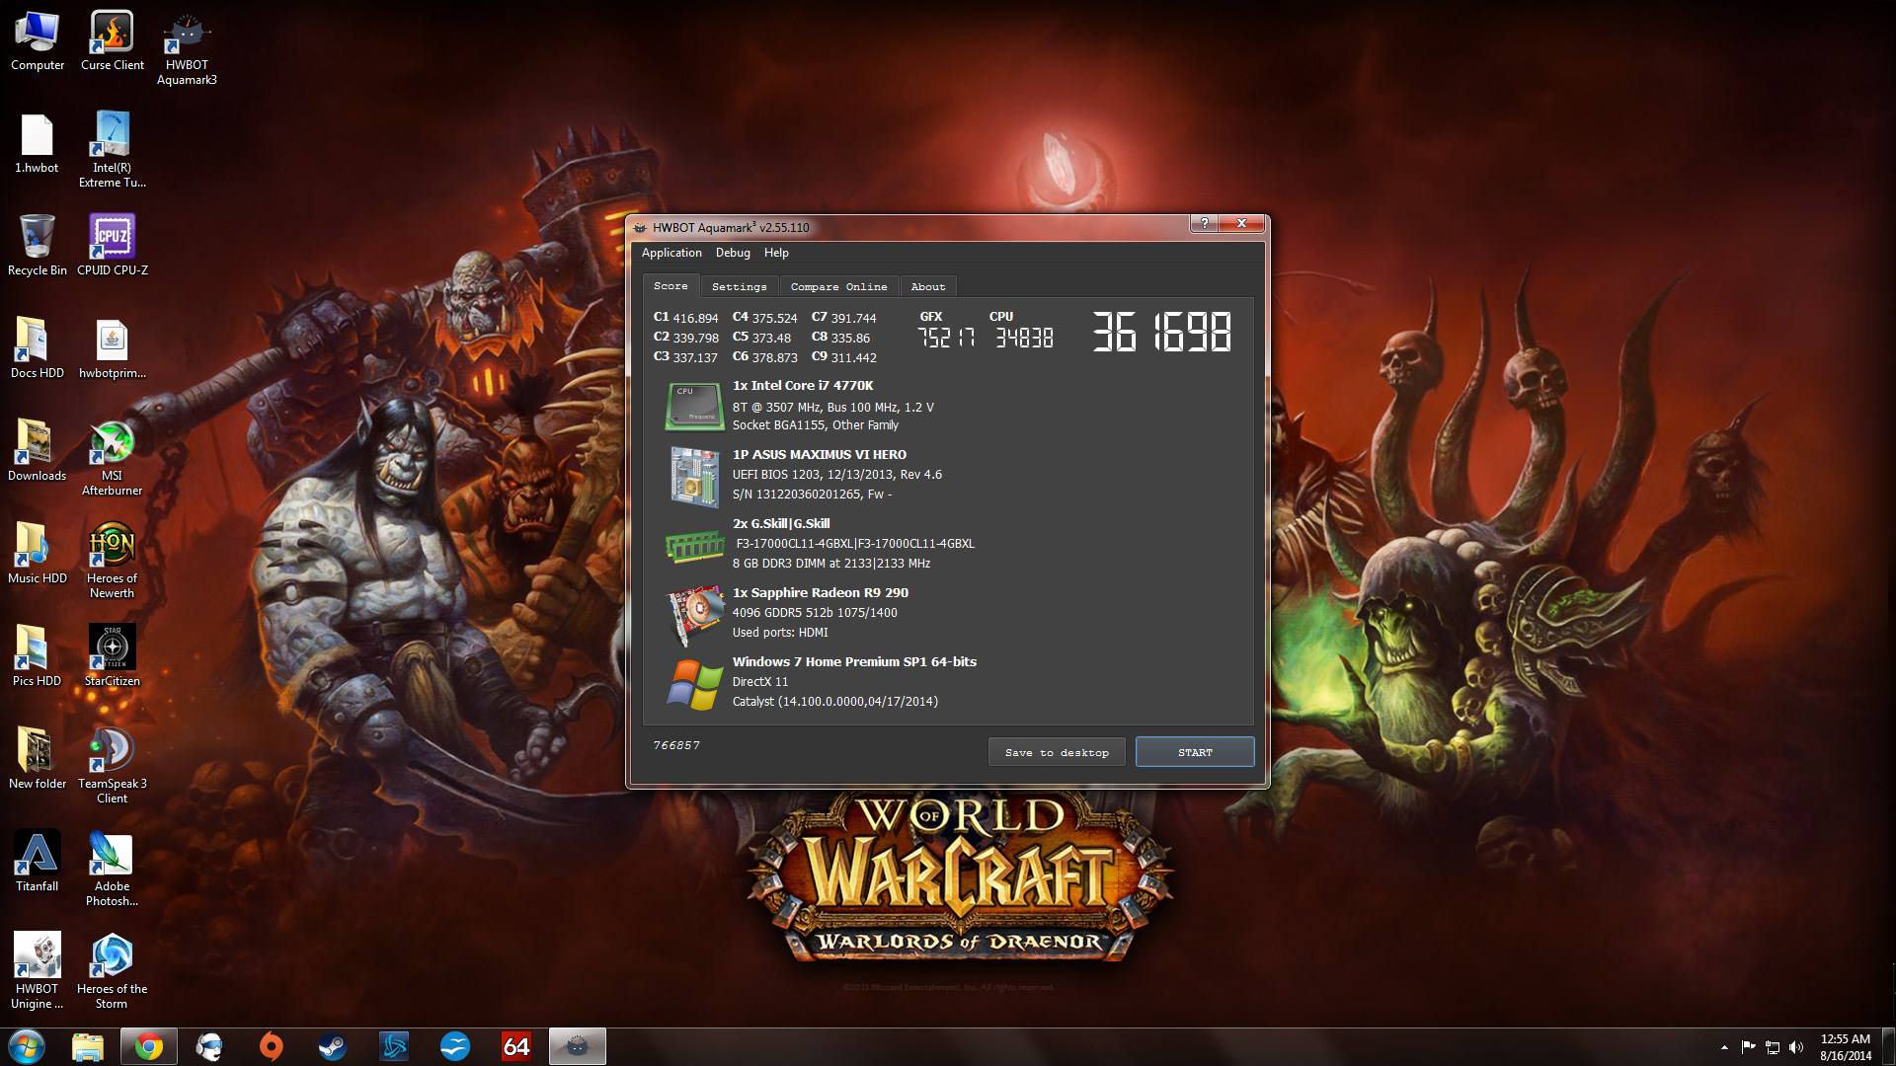1896x1066 pixels.
Task: Switch to the Score tab
Action: pyautogui.click(x=671, y=286)
